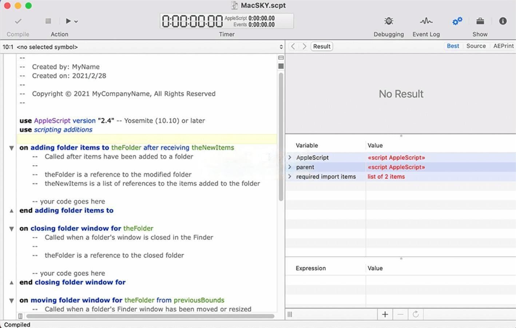Click the No Result placeholder

coord(401,94)
